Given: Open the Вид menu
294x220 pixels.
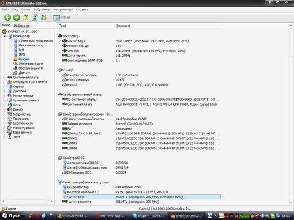Looking at the screenshot, I should click(15, 10).
